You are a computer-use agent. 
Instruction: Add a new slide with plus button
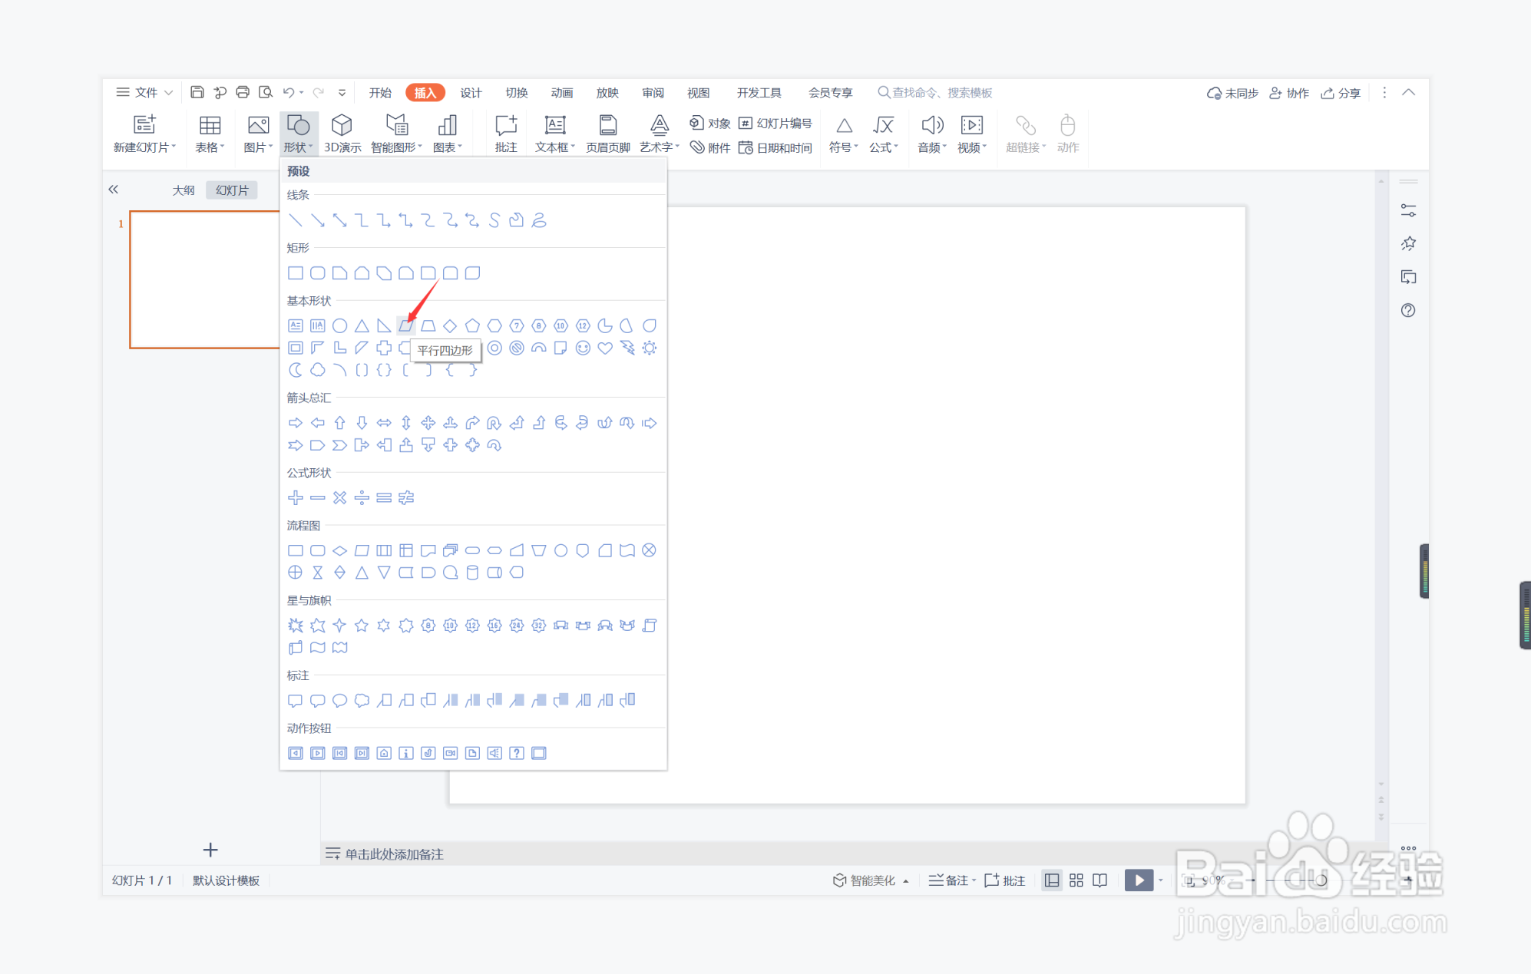pos(210,850)
